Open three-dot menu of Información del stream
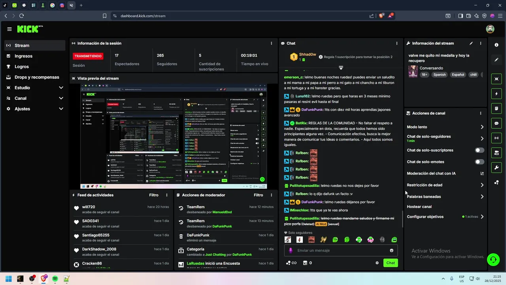 (481, 43)
